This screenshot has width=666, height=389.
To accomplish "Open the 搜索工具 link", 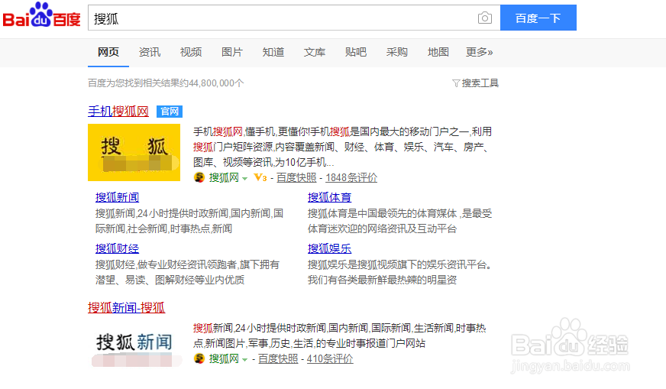I will pos(480,83).
